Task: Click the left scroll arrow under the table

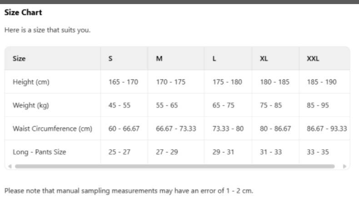Action: 10,166
